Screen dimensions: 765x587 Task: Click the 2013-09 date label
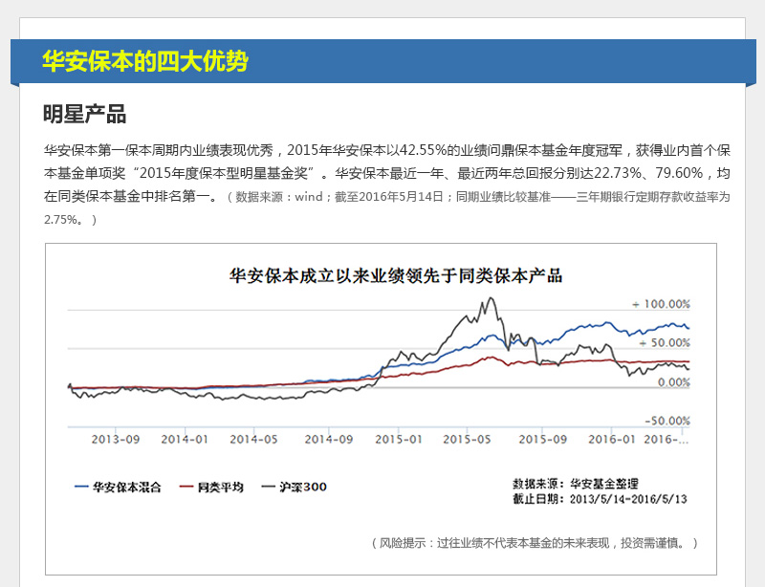coord(116,439)
